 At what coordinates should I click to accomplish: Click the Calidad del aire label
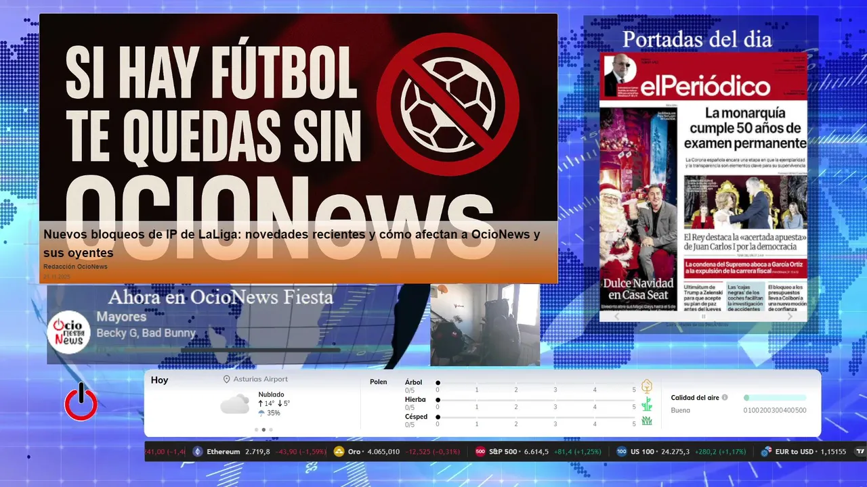(695, 398)
